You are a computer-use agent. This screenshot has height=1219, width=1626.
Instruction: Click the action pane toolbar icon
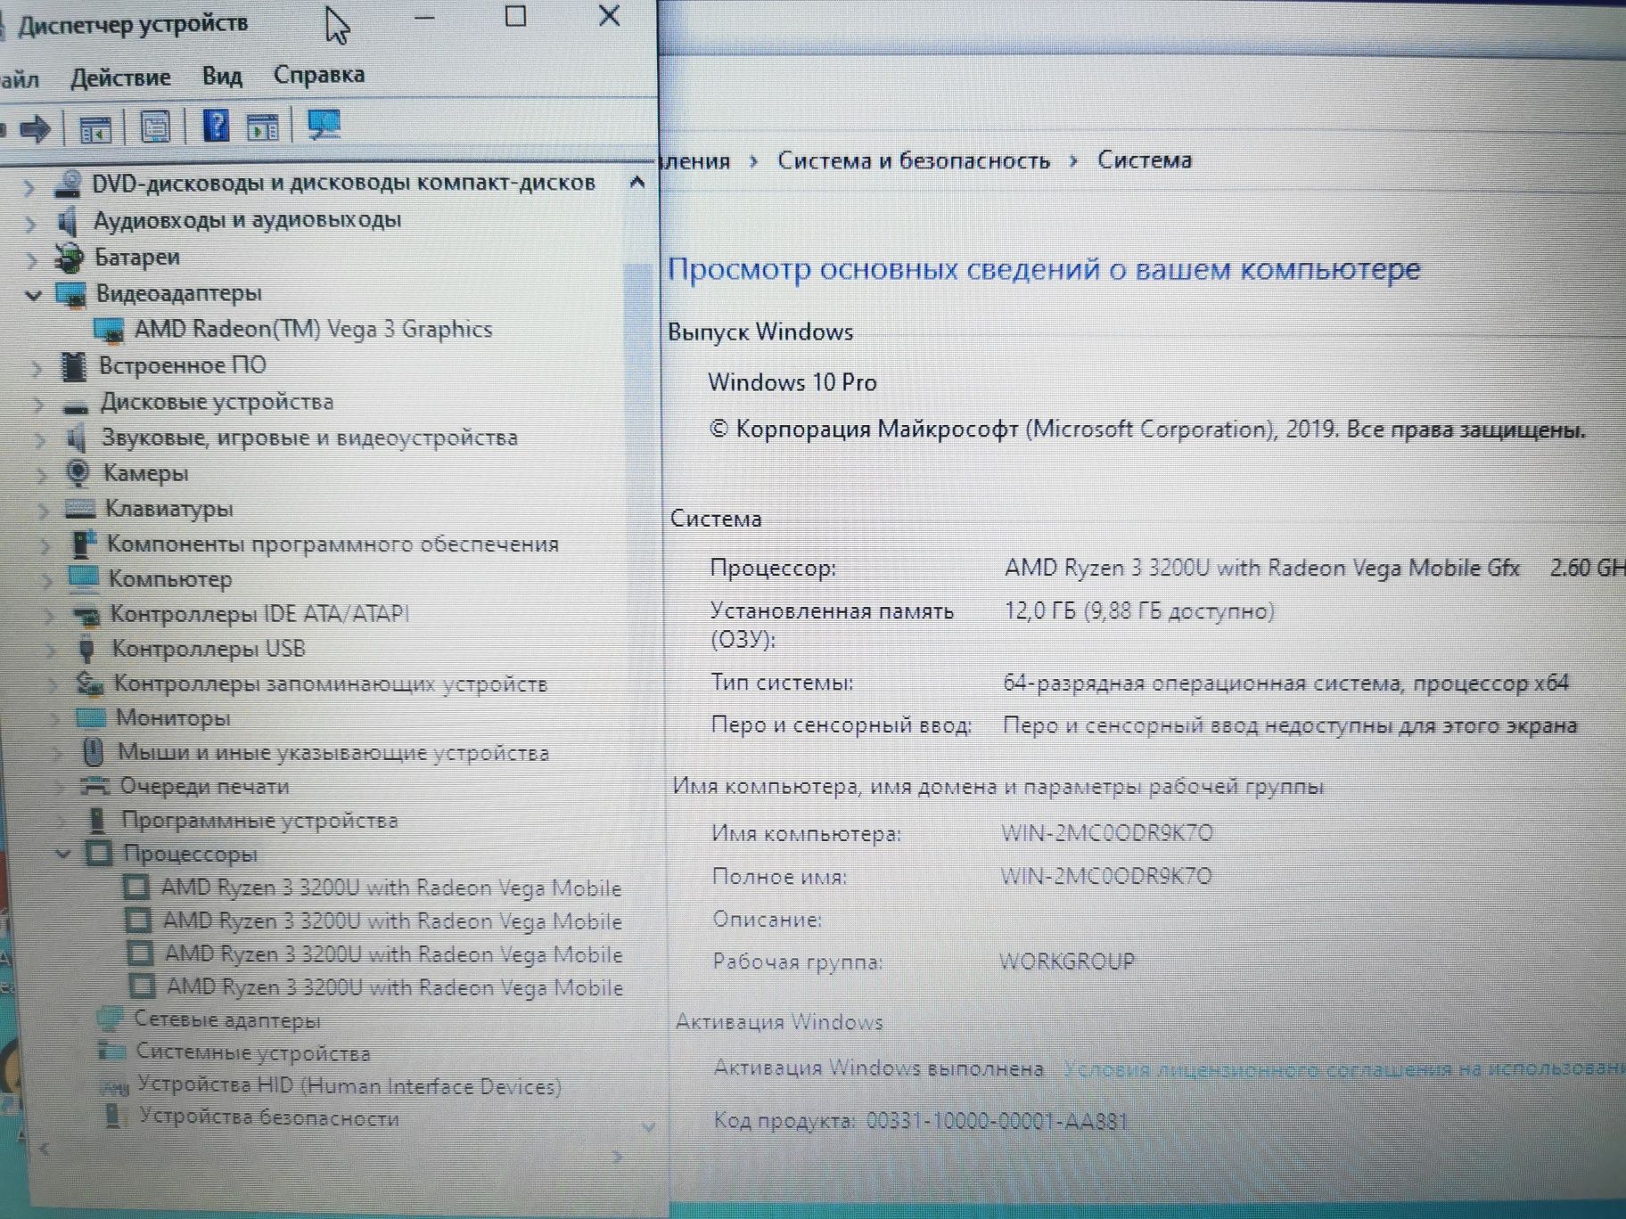coord(263,126)
